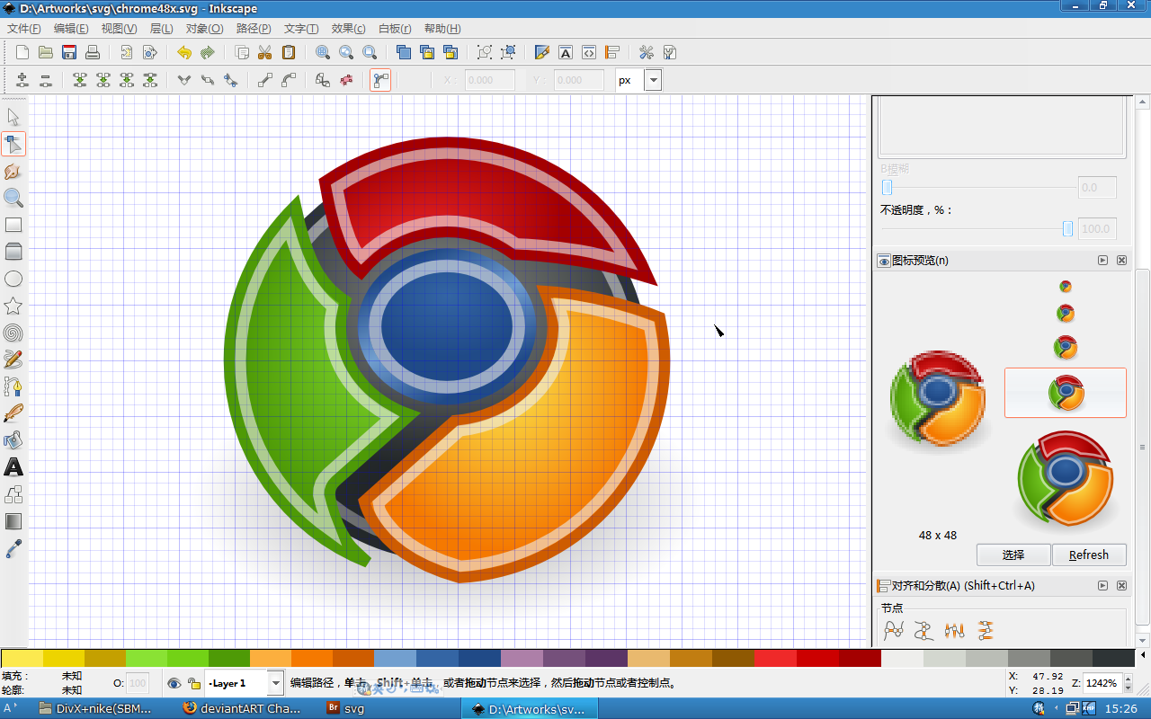Click the 选择 button
The image size is (1151, 719).
coord(1013,555)
